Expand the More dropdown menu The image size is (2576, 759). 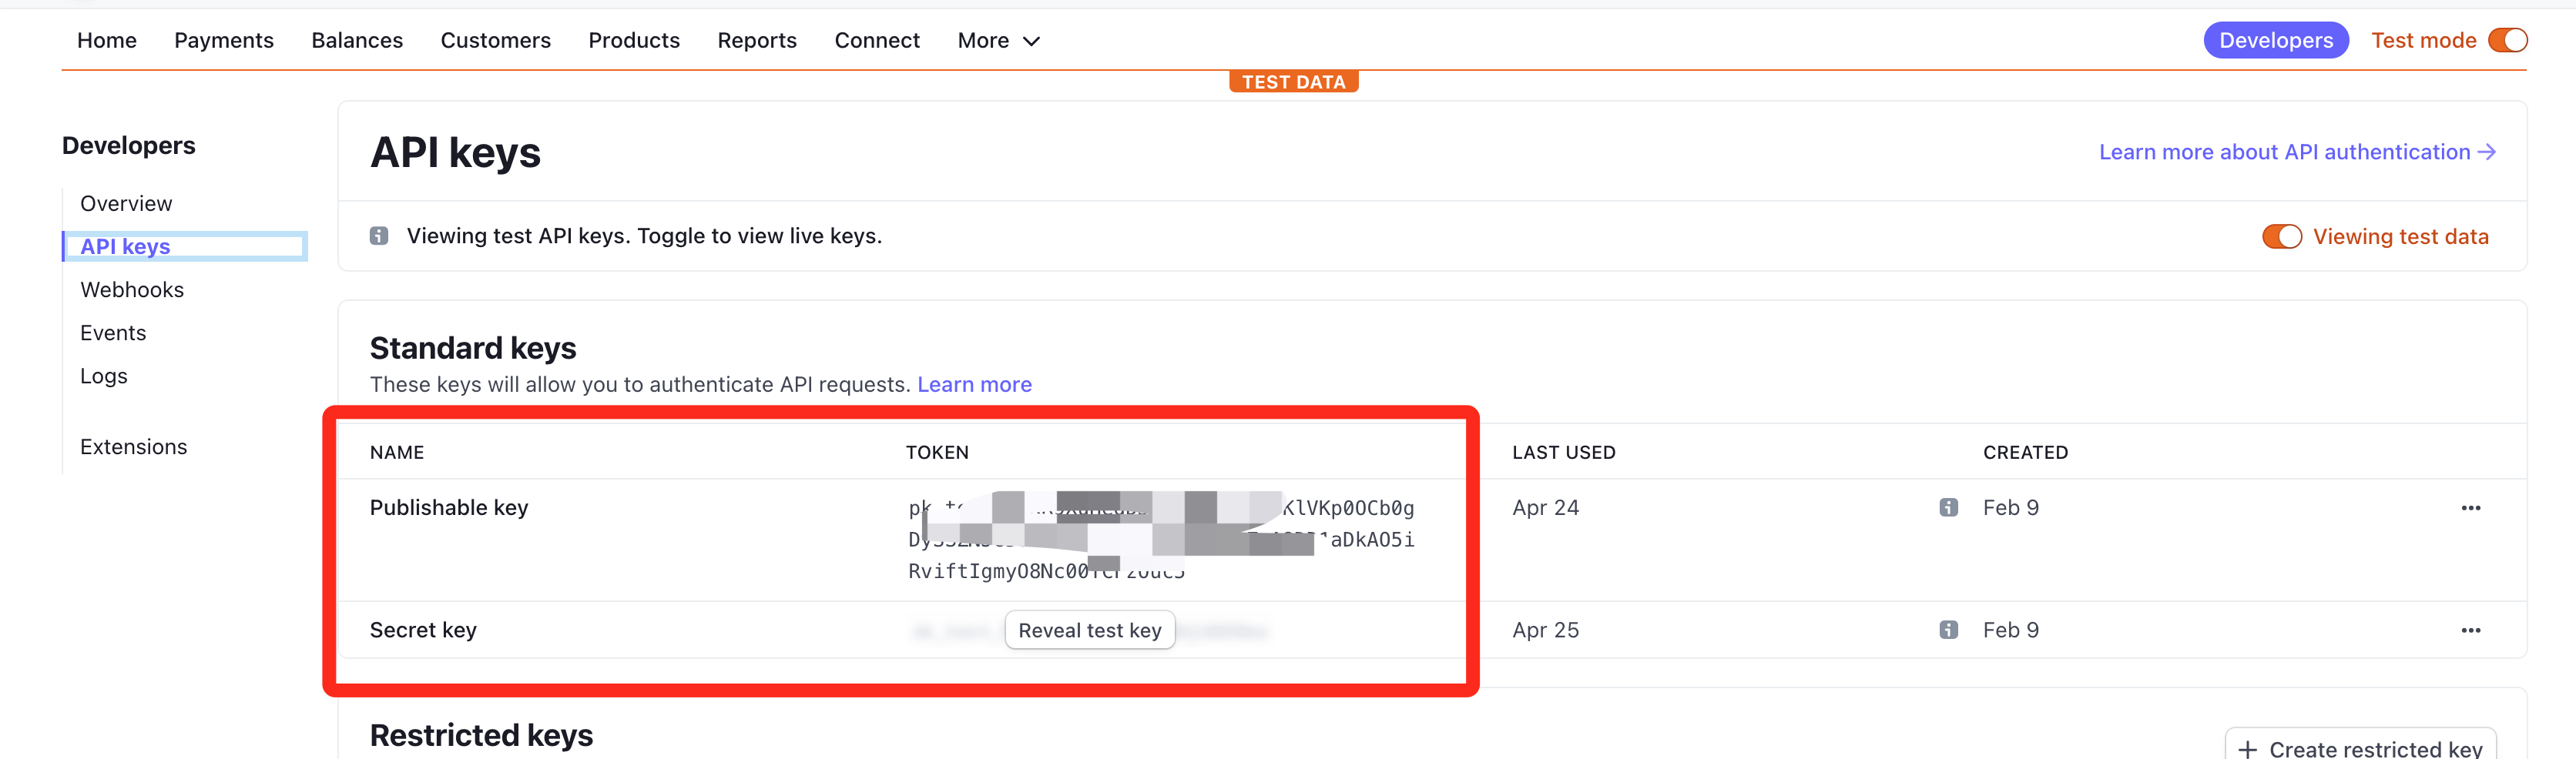click(x=998, y=40)
